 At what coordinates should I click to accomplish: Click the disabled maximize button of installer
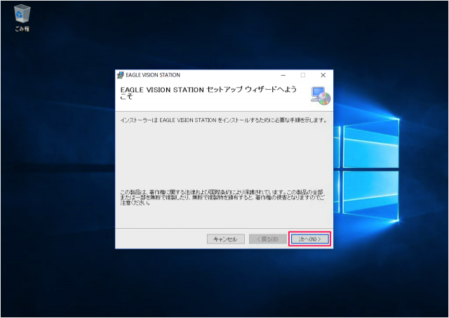click(x=302, y=75)
